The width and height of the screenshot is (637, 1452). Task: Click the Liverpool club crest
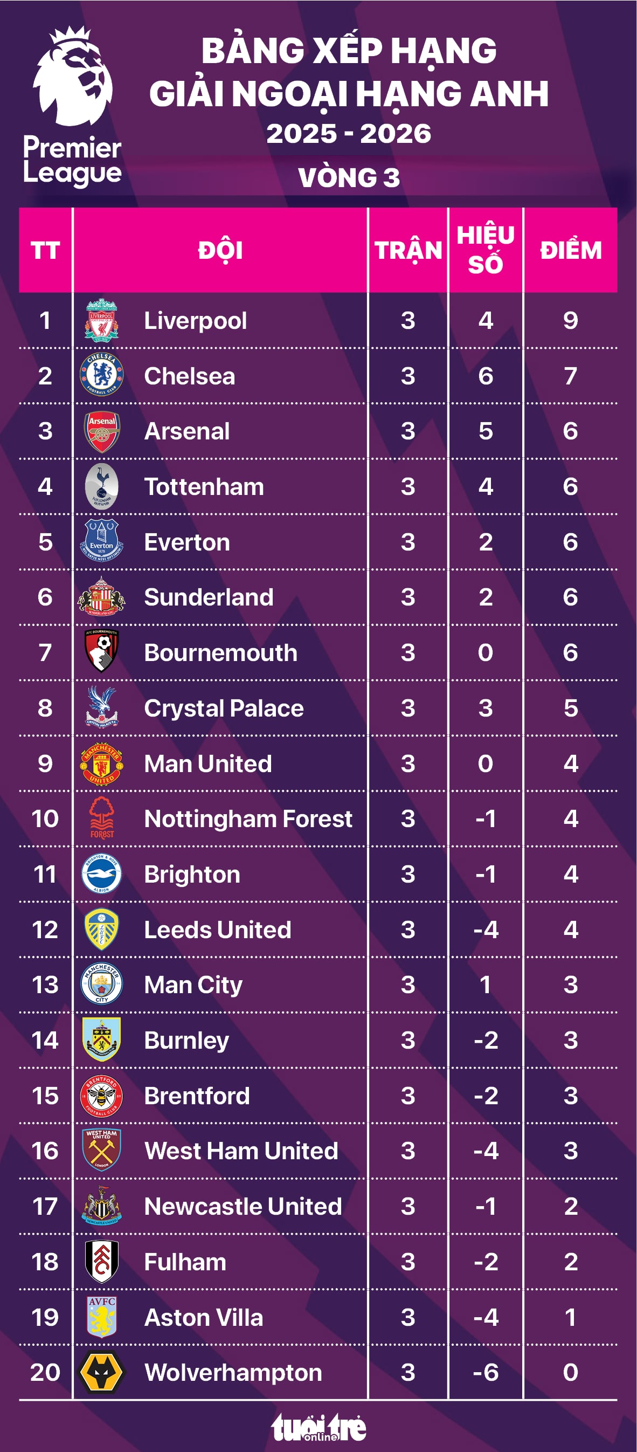click(101, 320)
